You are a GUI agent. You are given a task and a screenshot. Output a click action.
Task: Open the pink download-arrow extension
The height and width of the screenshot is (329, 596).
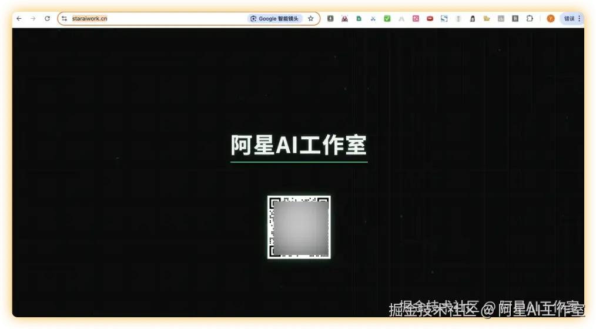point(345,19)
